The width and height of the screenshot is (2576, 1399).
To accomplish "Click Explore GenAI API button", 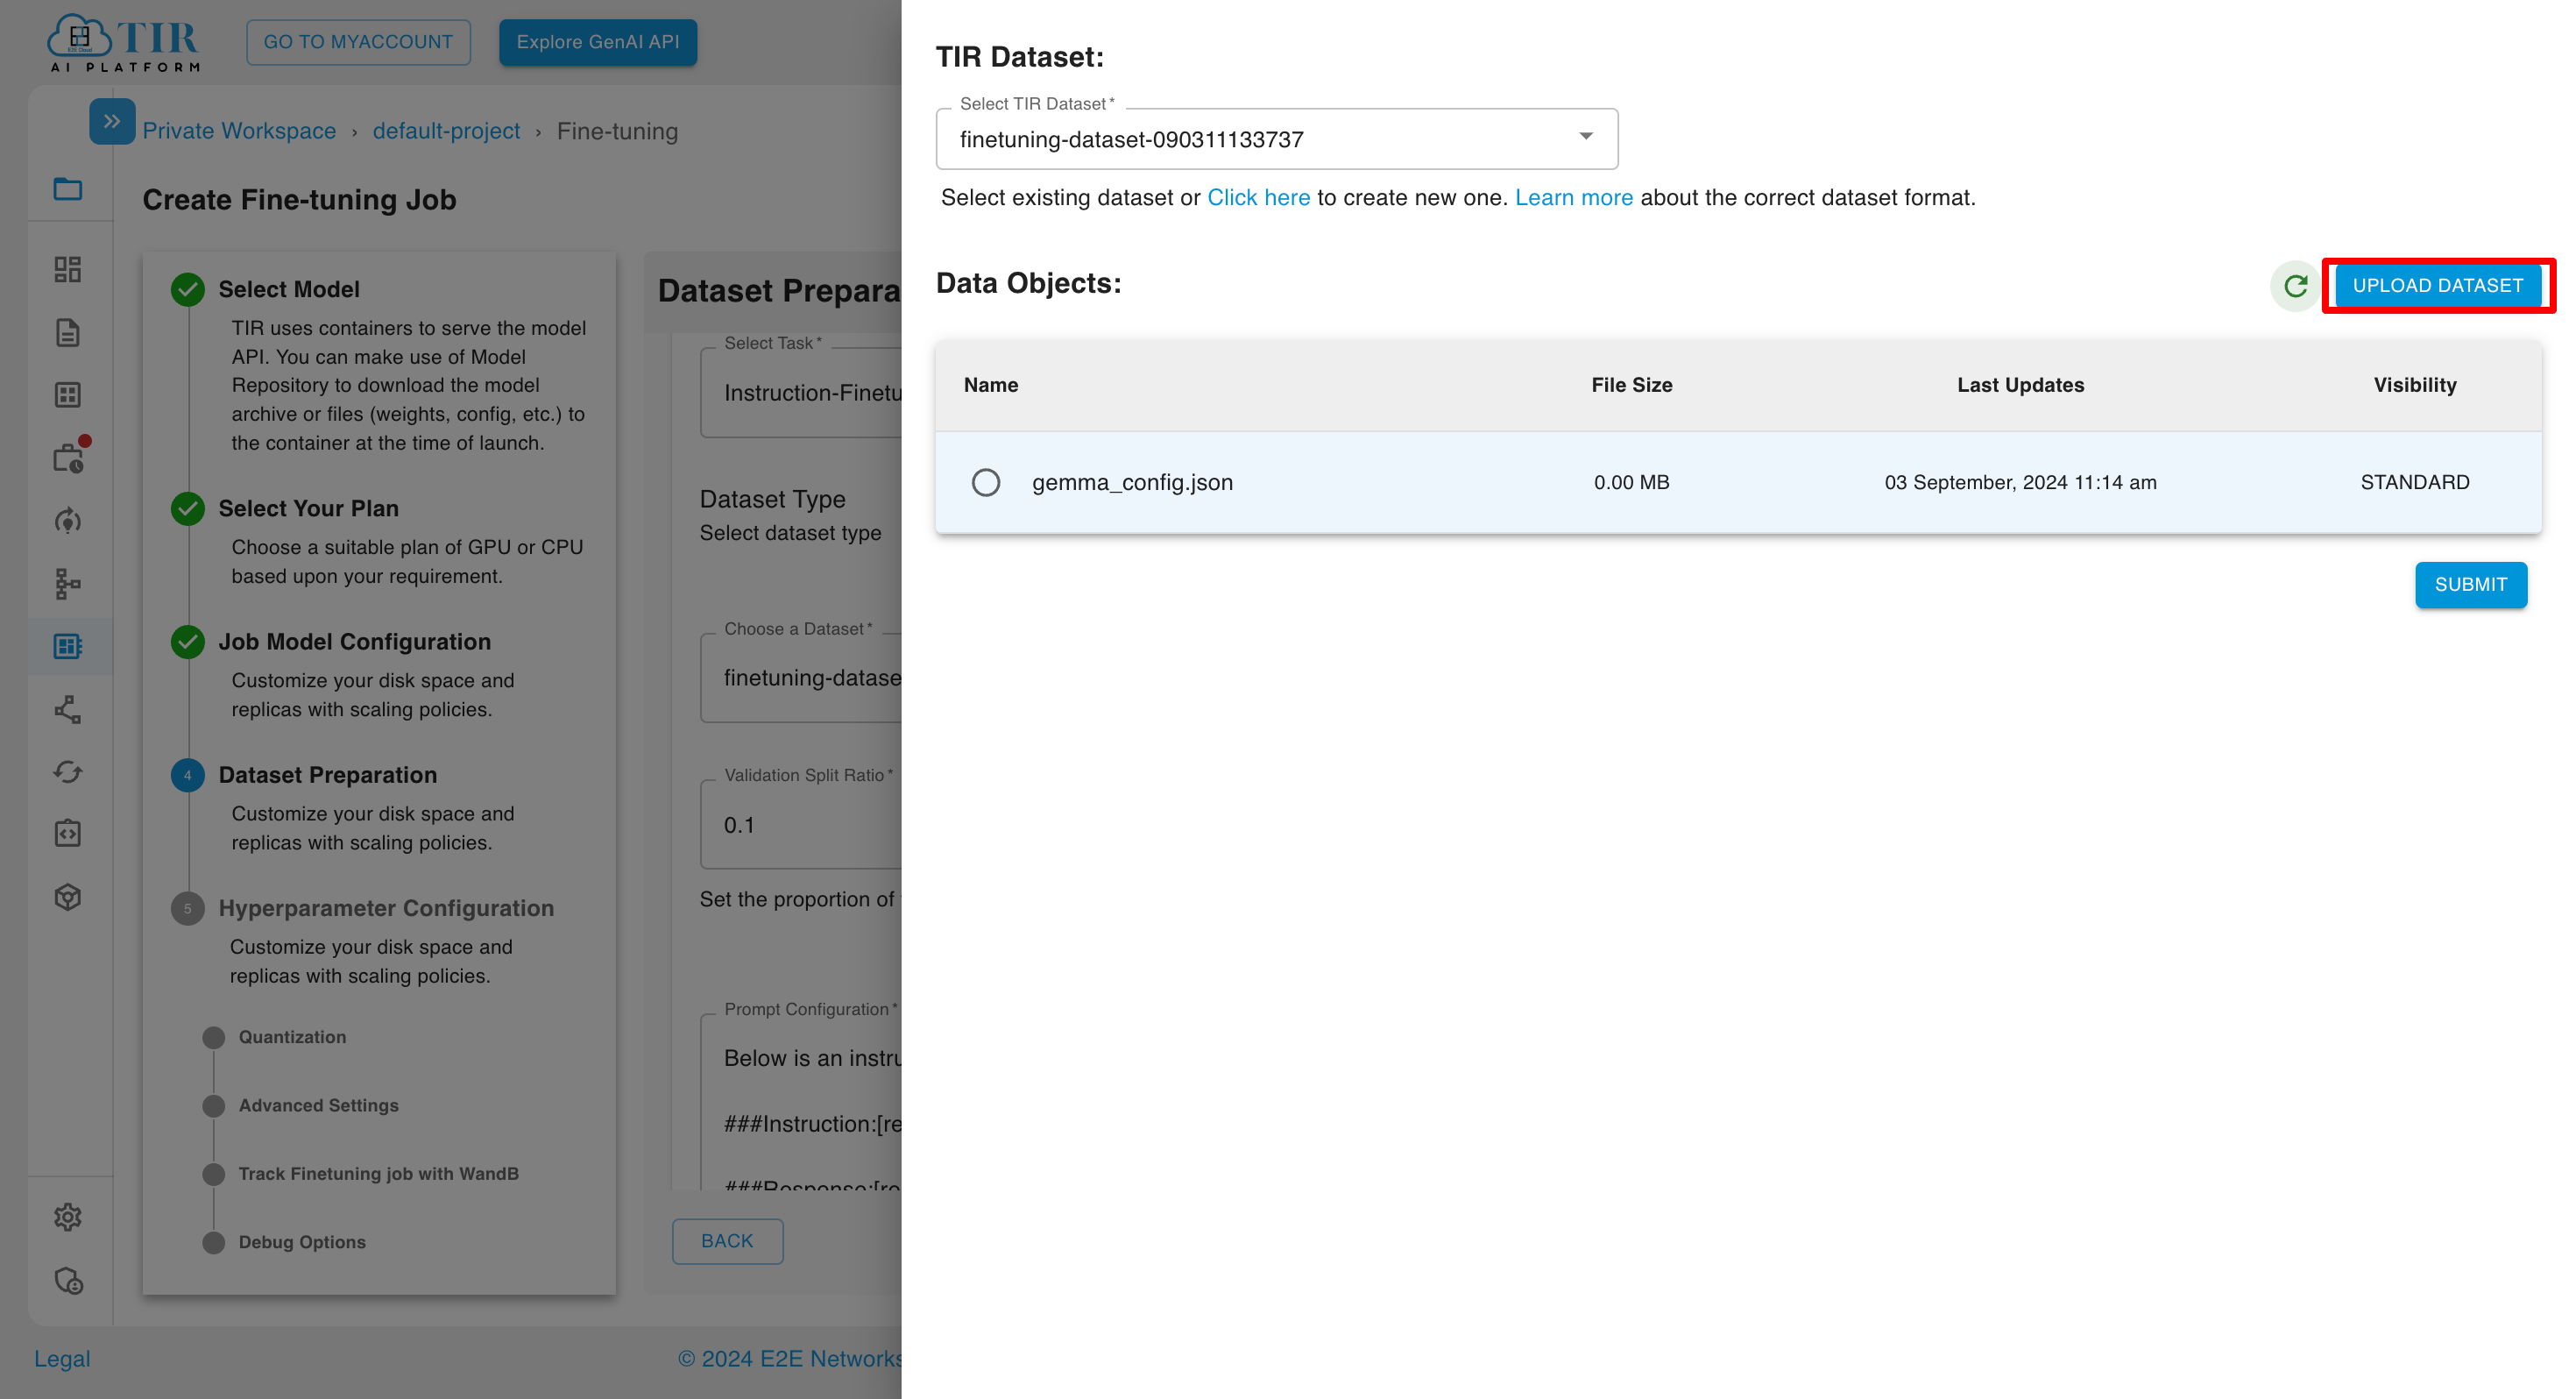I will (597, 42).
